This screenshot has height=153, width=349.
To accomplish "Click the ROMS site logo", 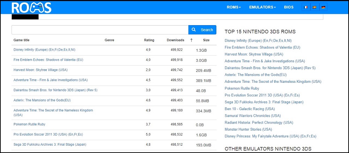I will [32, 8].
